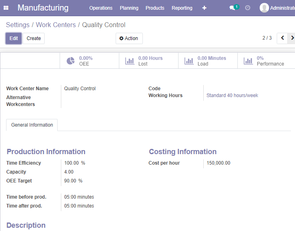Open OEE pie chart stat button

(89, 61)
